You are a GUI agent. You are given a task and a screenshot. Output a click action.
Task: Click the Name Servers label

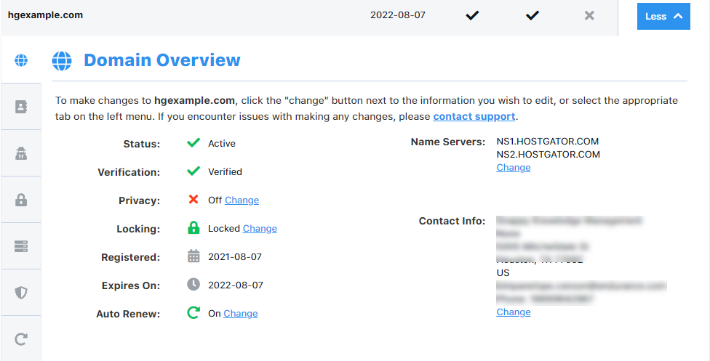point(448,142)
